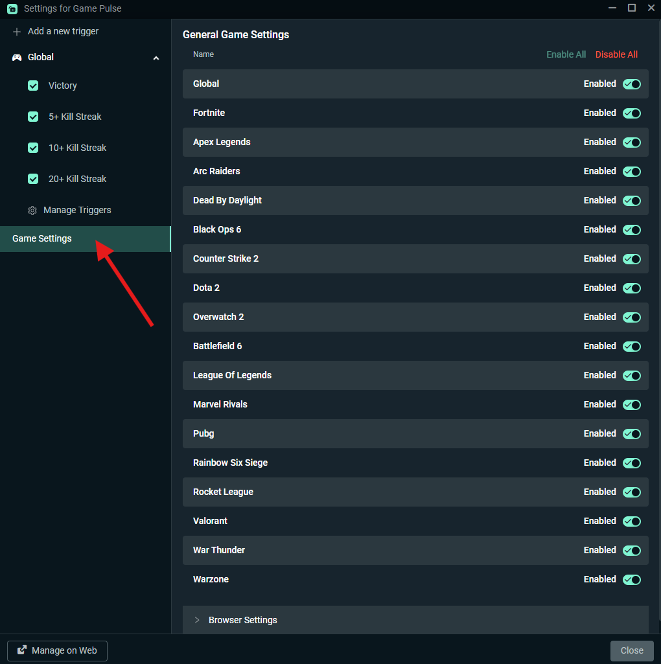This screenshot has height=664, width=661.
Task: Click the Game Pulse app icon in title bar
Action: [12, 8]
